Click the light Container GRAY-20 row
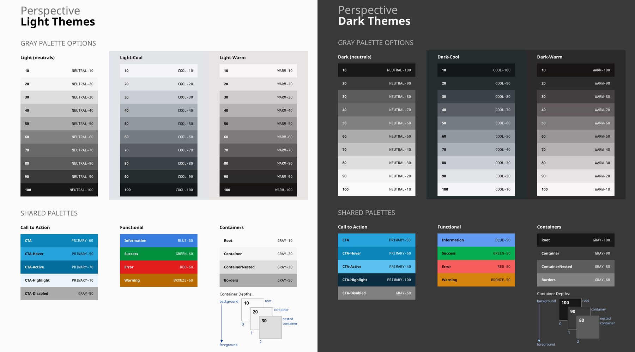The image size is (635, 352). pyautogui.click(x=258, y=254)
